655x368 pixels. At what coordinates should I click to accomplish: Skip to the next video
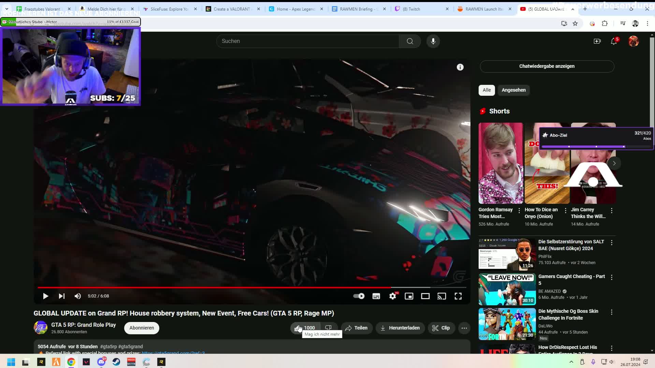tap(61, 296)
